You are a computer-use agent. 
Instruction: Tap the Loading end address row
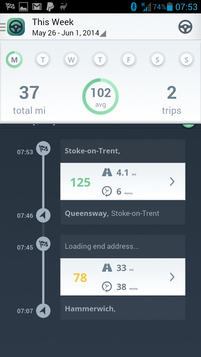(123, 246)
